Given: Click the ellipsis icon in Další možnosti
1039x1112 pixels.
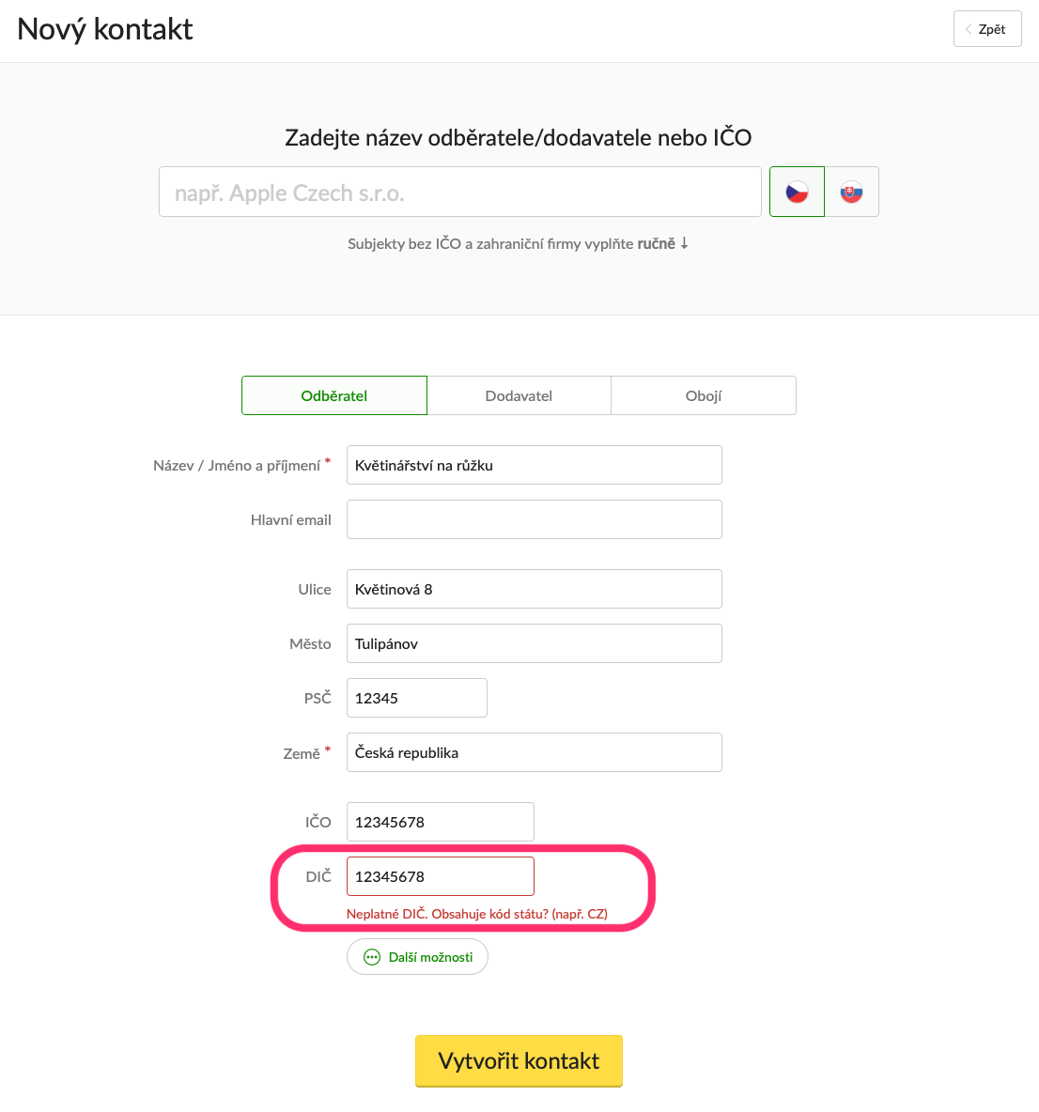Looking at the screenshot, I should (x=372, y=957).
